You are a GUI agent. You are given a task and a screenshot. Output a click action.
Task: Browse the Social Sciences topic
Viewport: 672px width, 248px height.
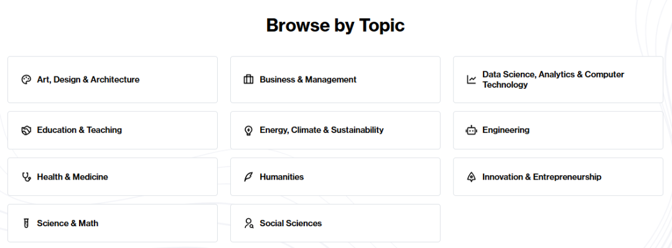tap(335, 223)
